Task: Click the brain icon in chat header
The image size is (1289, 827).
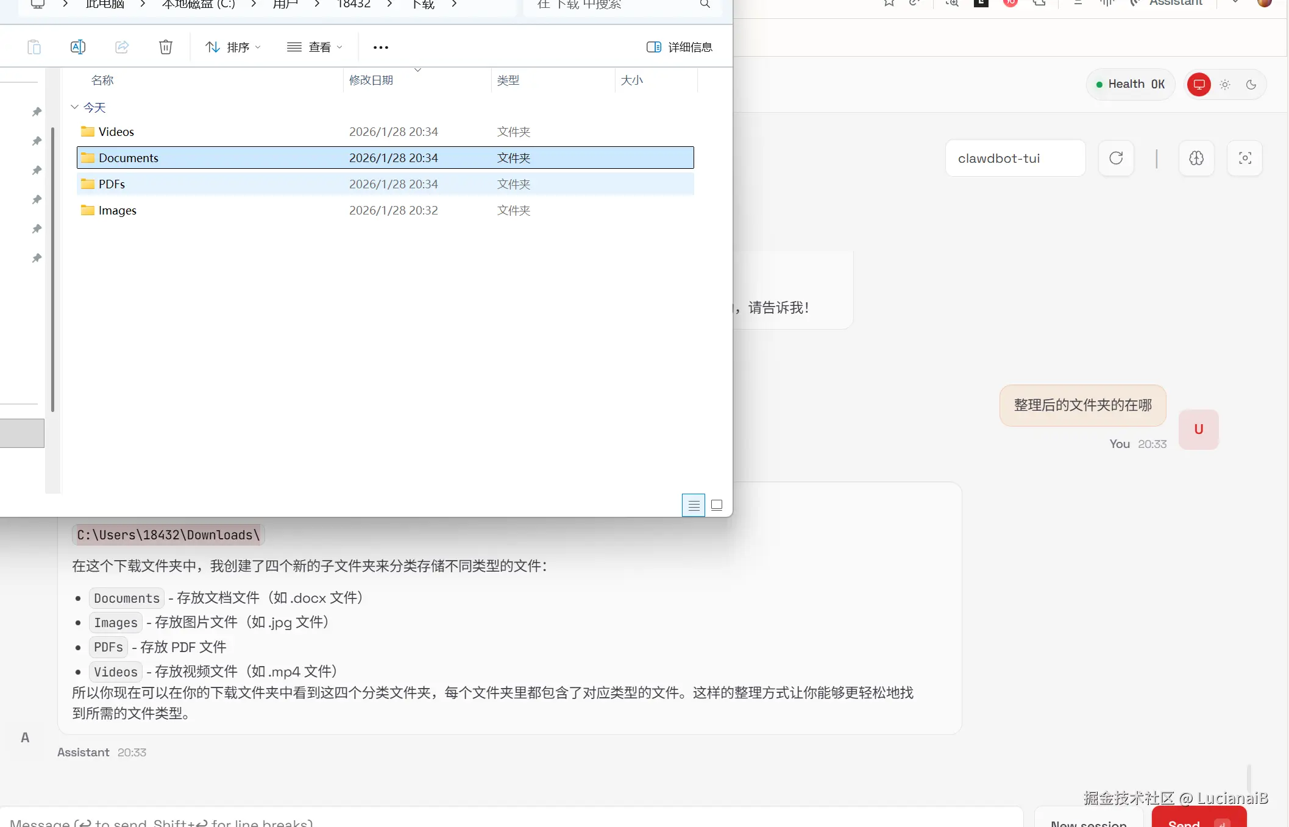Action: point(1196,158)
